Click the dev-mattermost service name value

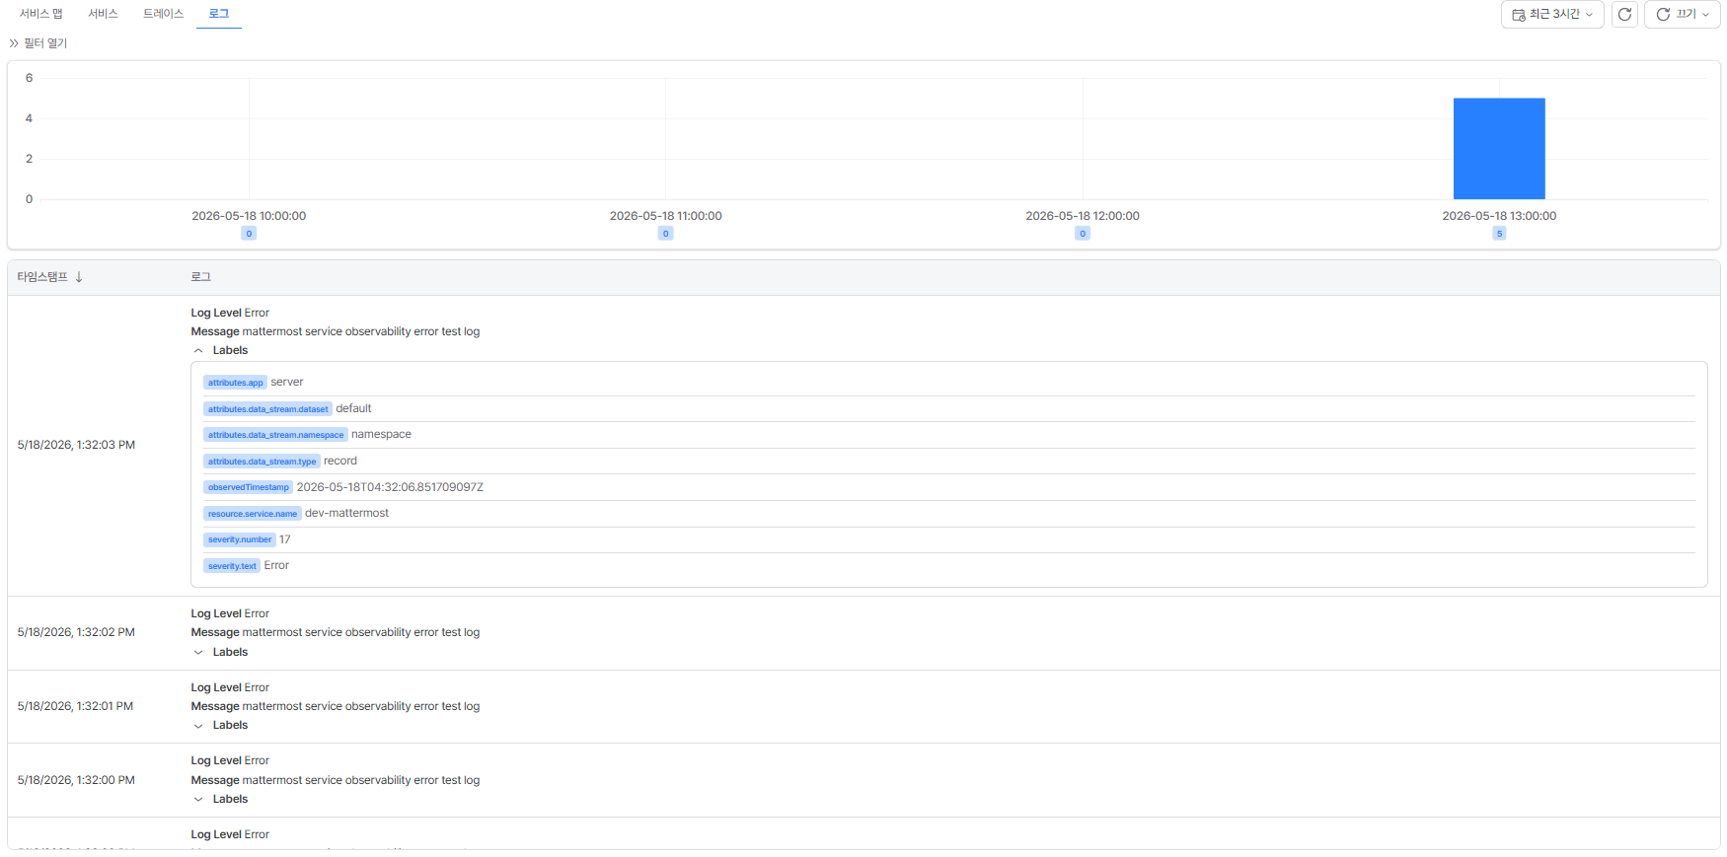(x=346, y=514)
